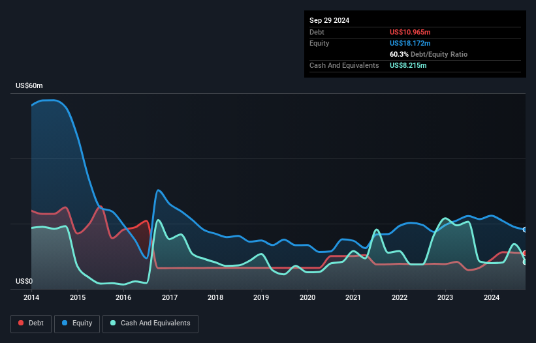Click the 2022 x-axis label

pyautogui.click(x=400, y=297)
